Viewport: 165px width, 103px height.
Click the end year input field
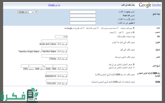[x=25, y=66]
